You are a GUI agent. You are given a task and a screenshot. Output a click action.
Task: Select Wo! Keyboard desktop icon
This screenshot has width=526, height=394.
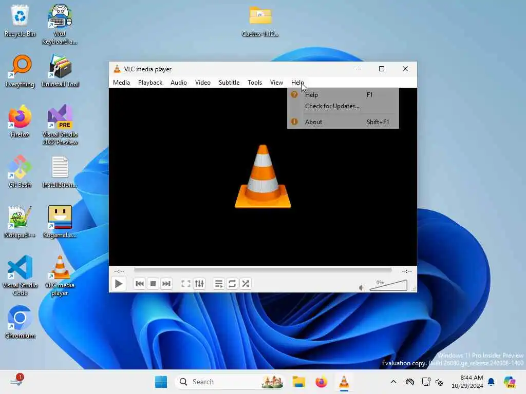(x=60, y=25)
